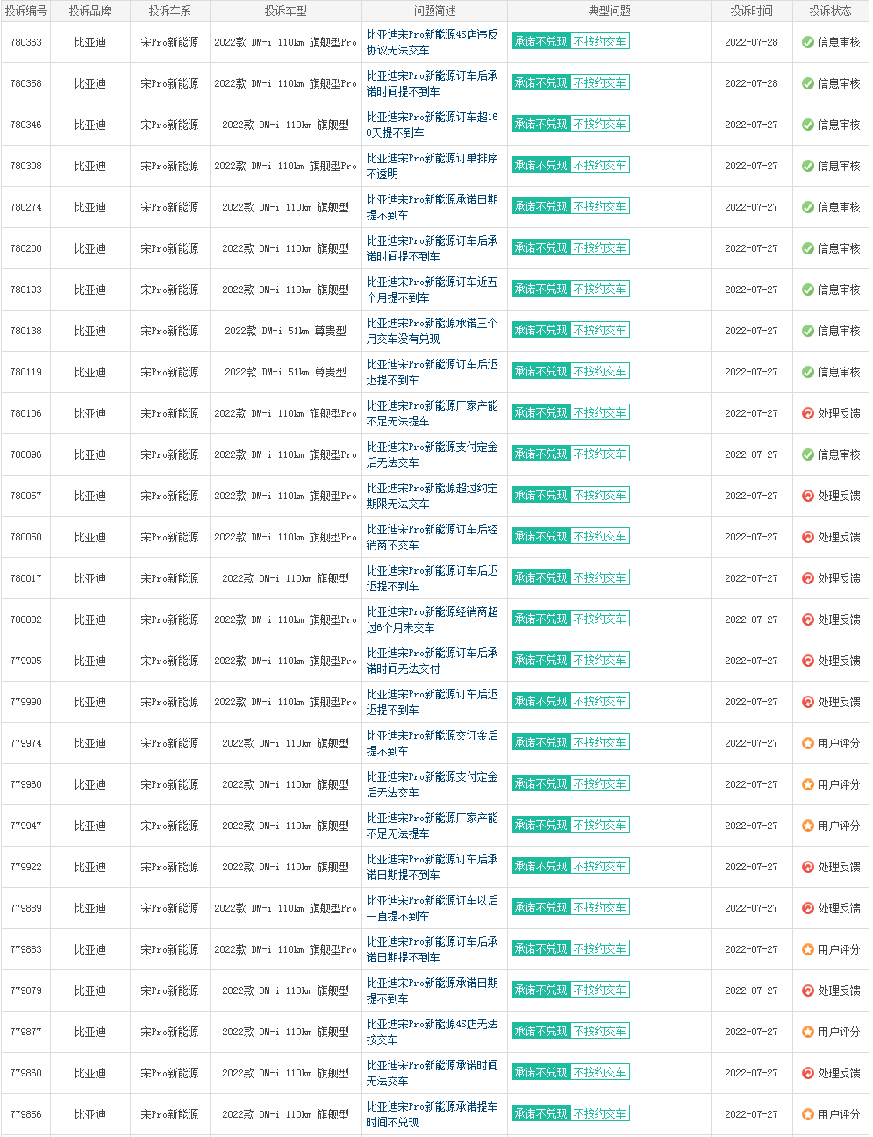Click the 典型问题 column header
This screenshot has height=1137, width=873.
click(x=610, y=11)
